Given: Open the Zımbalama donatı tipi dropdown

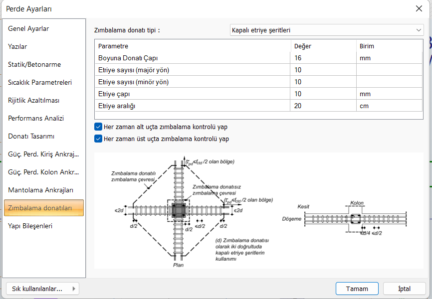Looking at the screenshot, I should click(x=327, y=30).
